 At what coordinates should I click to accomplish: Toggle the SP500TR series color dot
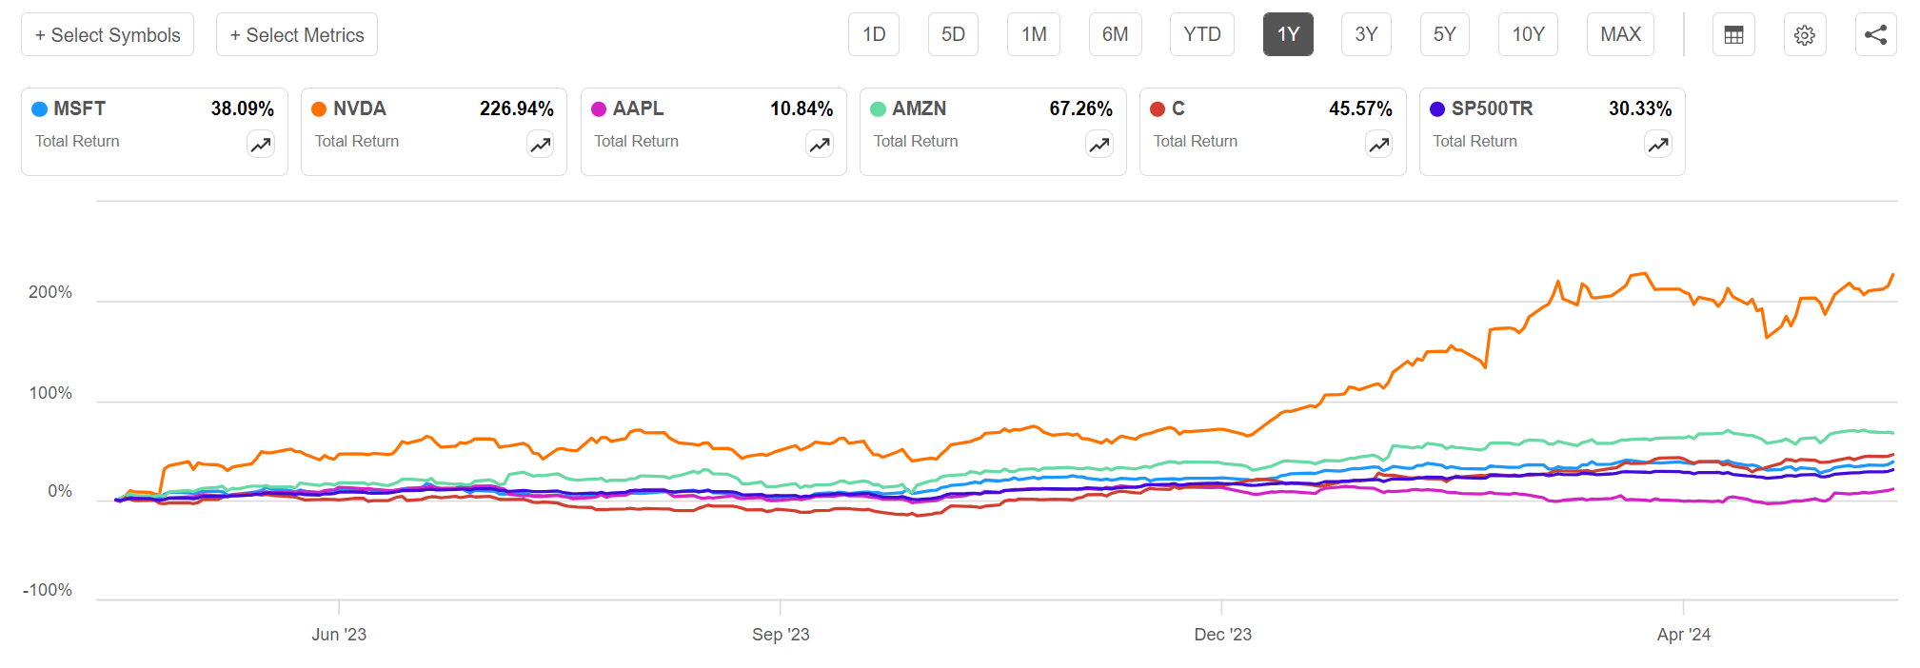(x=1438, y=108)
